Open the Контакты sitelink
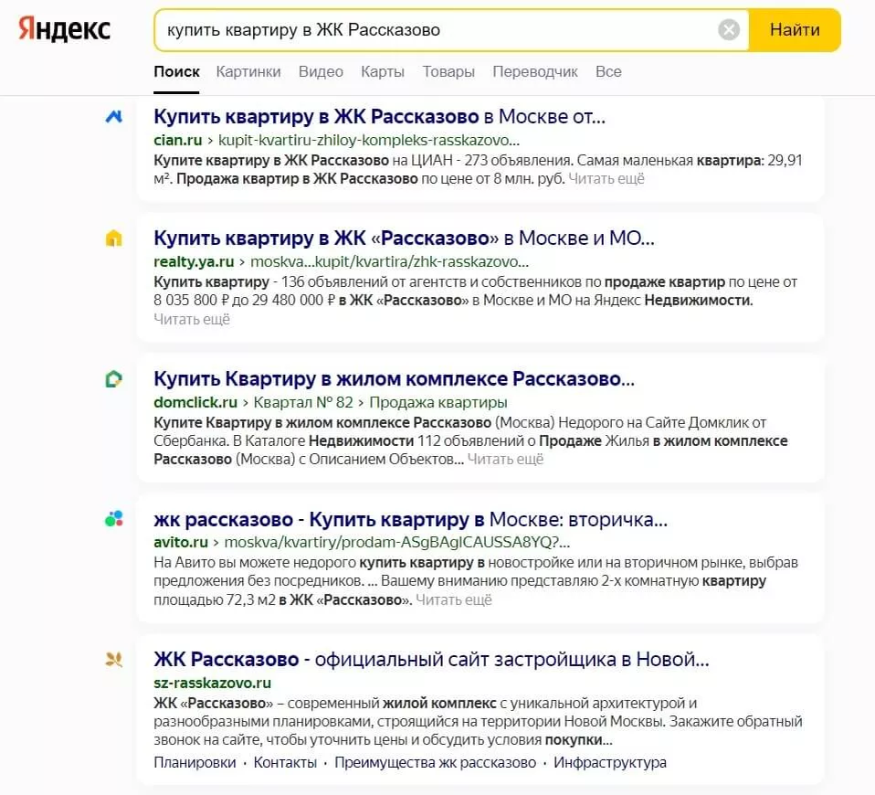This screenshot has width=875, height=795. coord(285,763)
